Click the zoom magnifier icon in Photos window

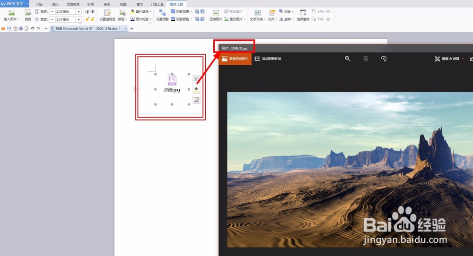[x=348, y=59]
